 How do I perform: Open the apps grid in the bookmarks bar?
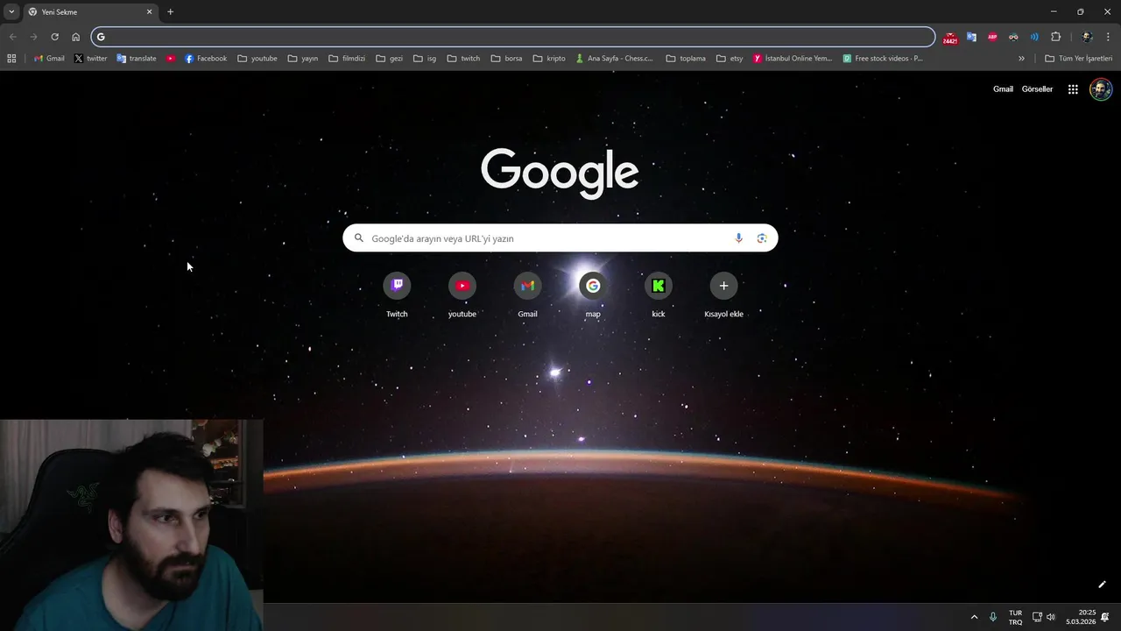(11, 59)
